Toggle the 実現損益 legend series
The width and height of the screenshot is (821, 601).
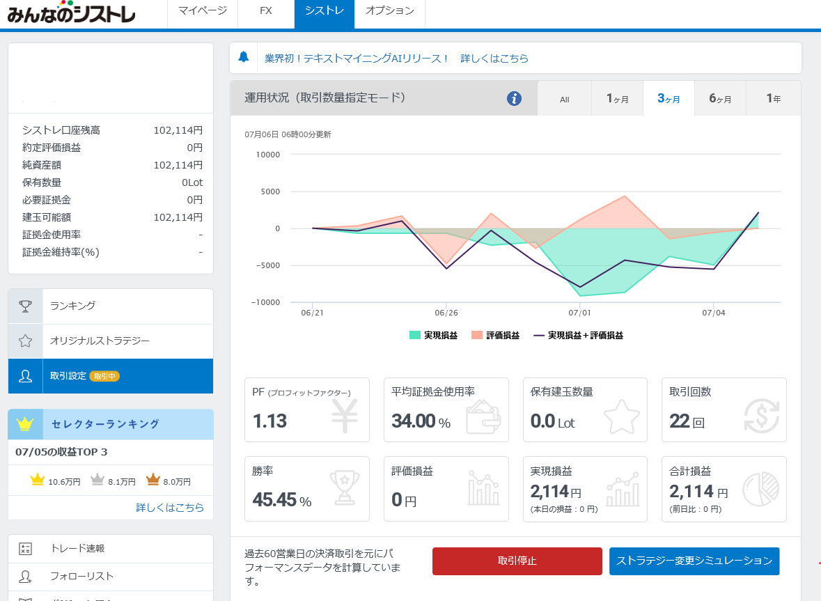click(x=434, y=335)
